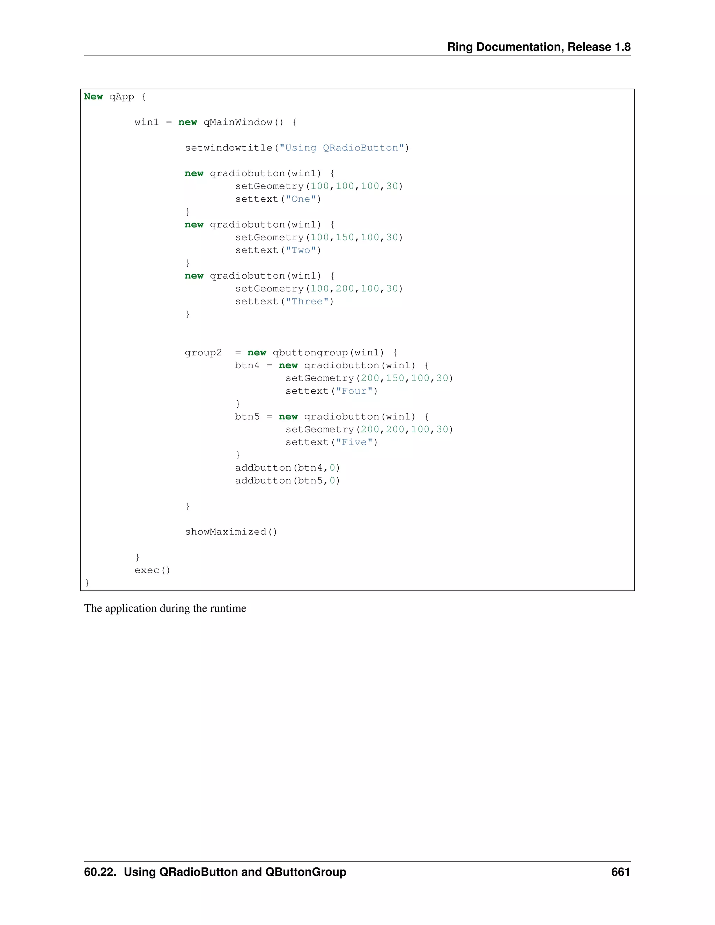Click the btn4 radio button declaration
This screenshot has width=715, height=925.
pyautogui.click(x=331, y=365)
